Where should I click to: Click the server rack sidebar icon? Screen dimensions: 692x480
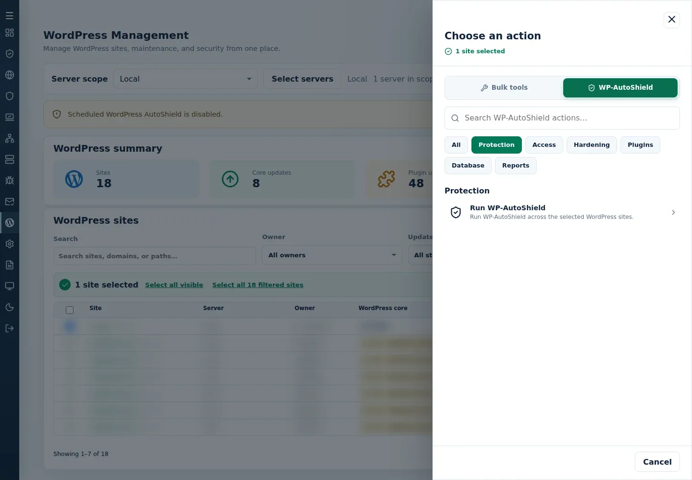pyautogui.click(x=10, y=159)
